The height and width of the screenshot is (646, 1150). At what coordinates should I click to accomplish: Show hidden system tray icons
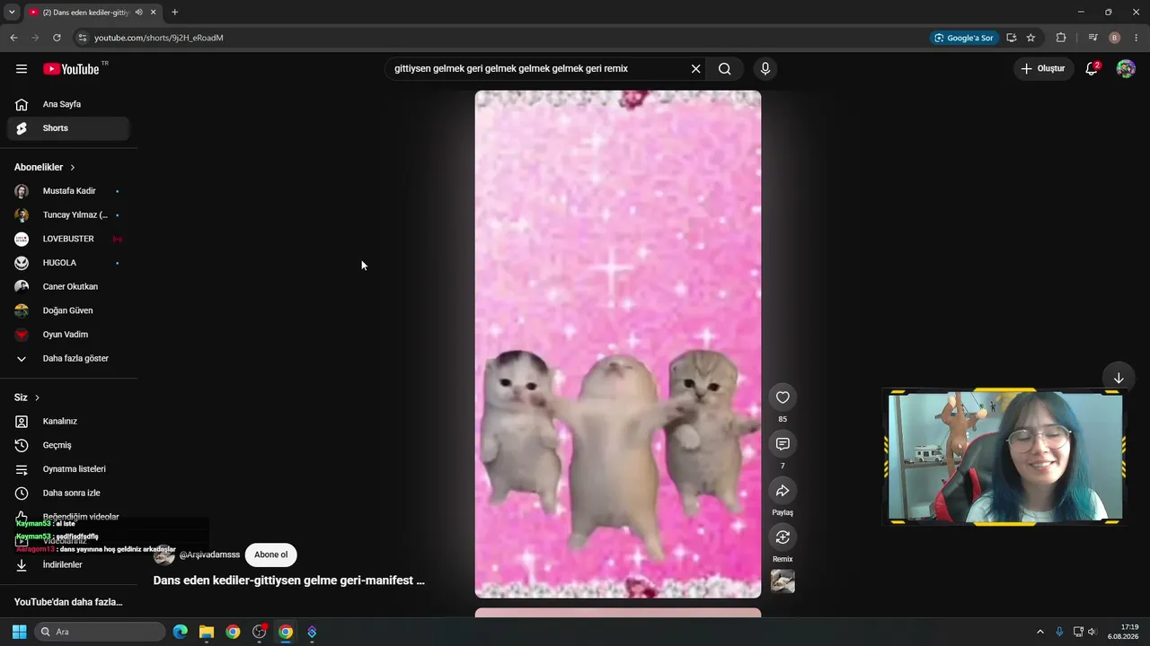1040,632
